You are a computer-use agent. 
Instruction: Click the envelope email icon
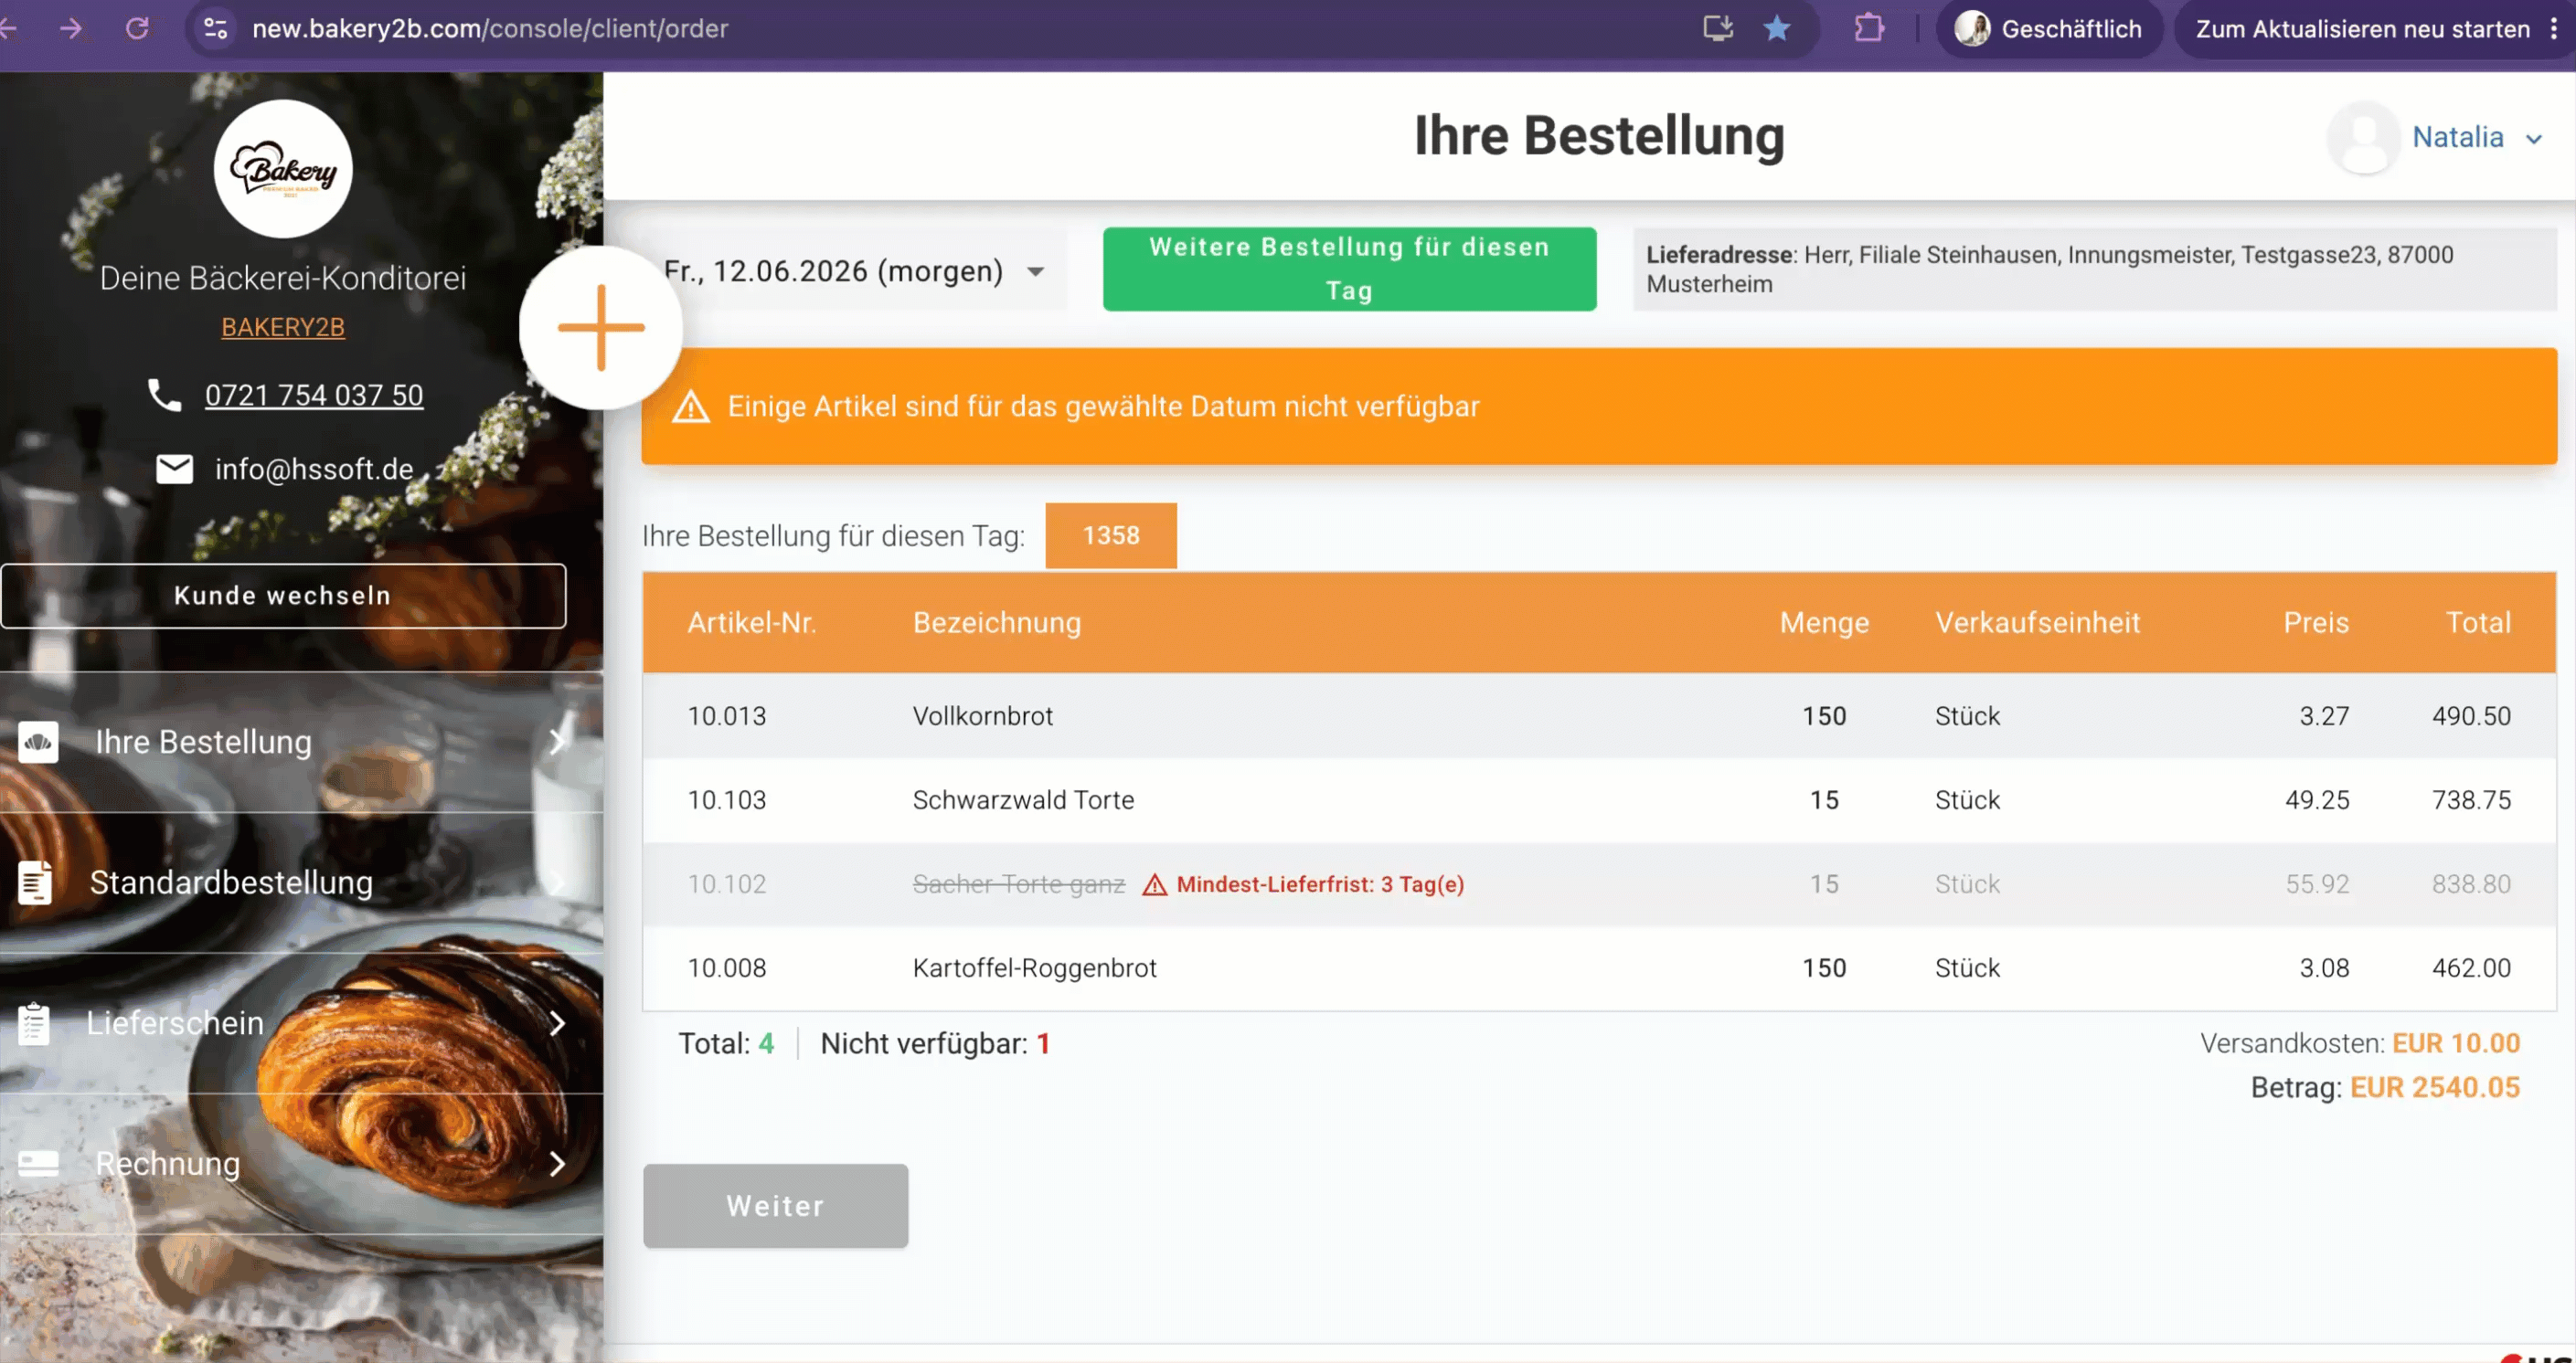[175, 469]
